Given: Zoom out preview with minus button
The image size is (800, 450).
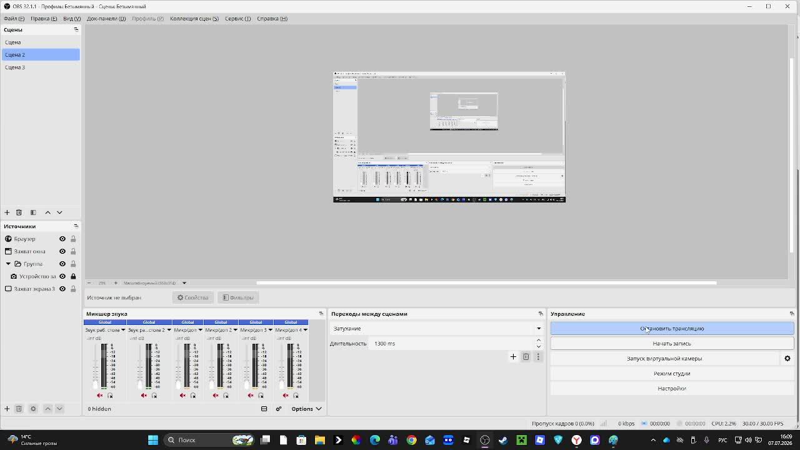Looking at the screenshot, I should [x=89, y=283].
